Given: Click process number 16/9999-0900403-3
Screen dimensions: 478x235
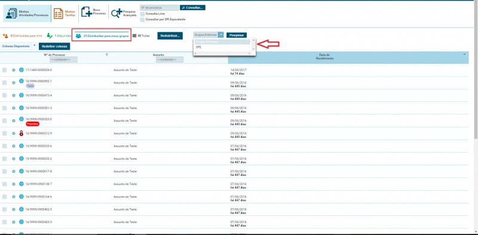Looking at the screenshot, I should (39, 222).
